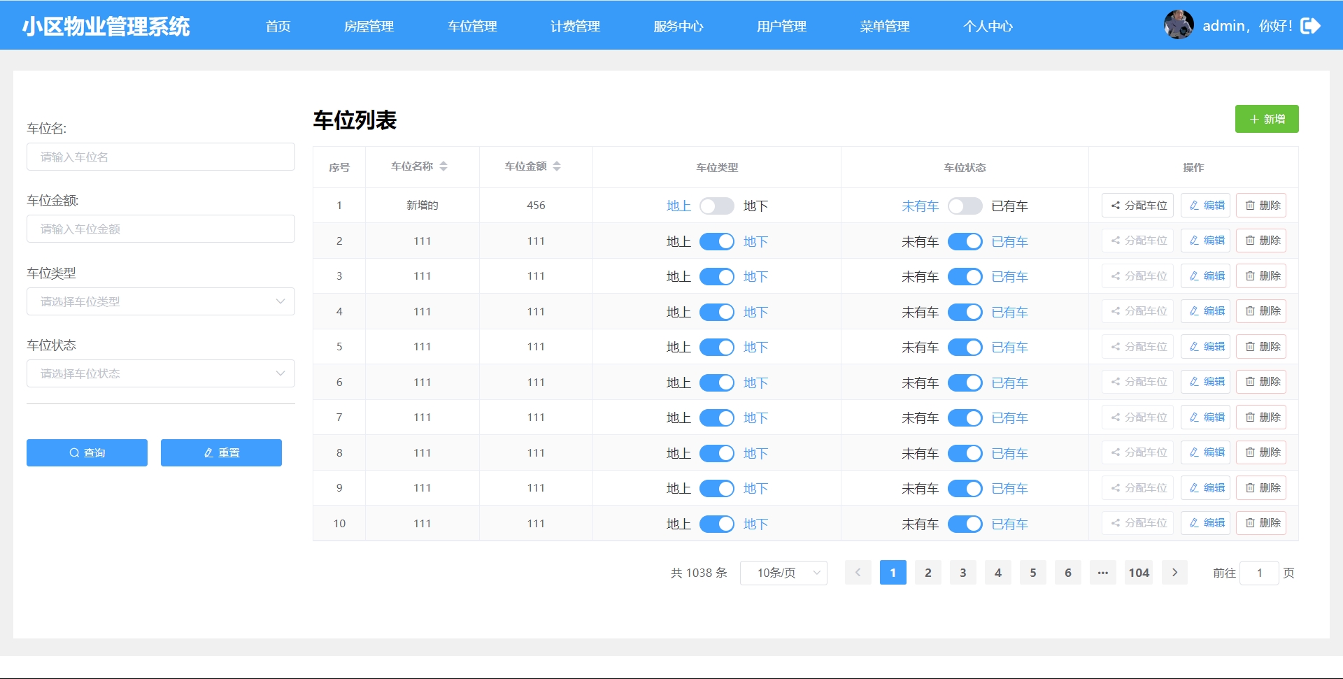This screenshot has height=679, width=1343.
Task: Click edit pencil icon in row 1
Action: (x=1194, y=206)
